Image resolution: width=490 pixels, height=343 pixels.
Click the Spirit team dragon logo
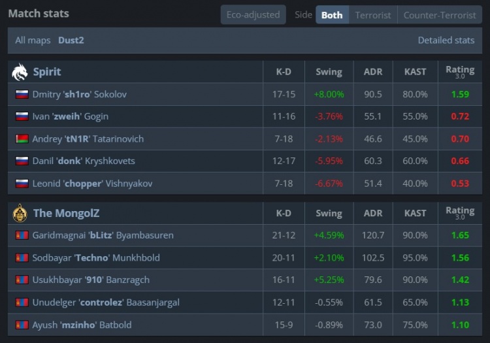click(x=20, y=72)
